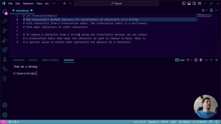
Task: Open the Edit menu
Action: point(18,3)
